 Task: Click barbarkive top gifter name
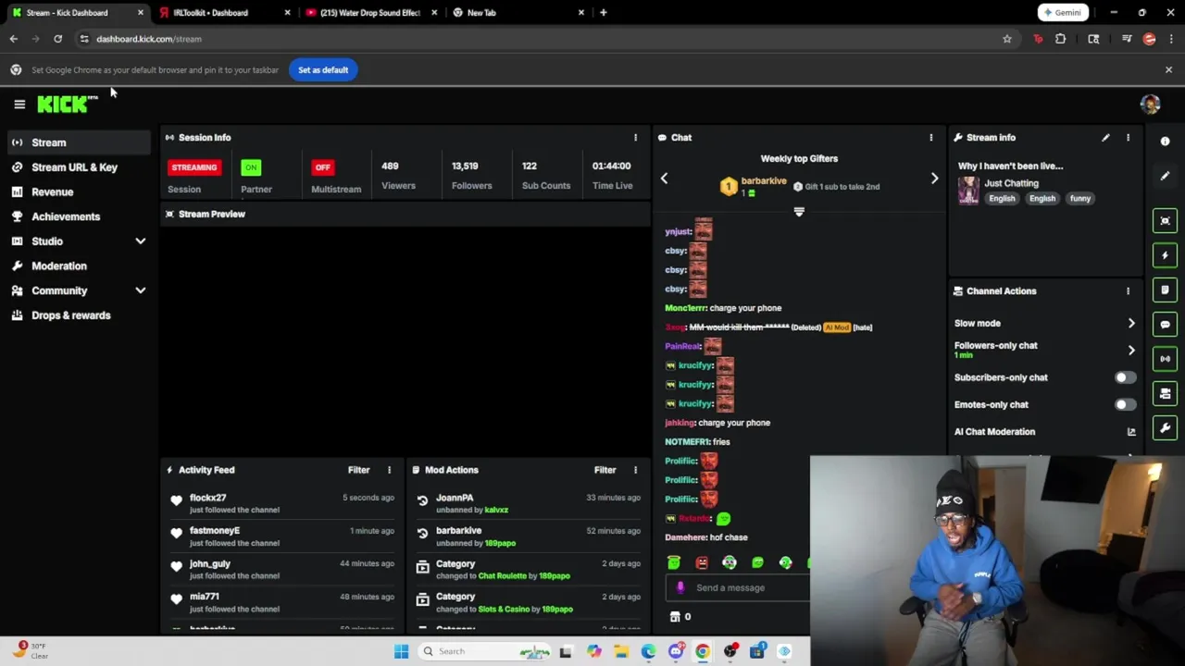tap(764, 181)
